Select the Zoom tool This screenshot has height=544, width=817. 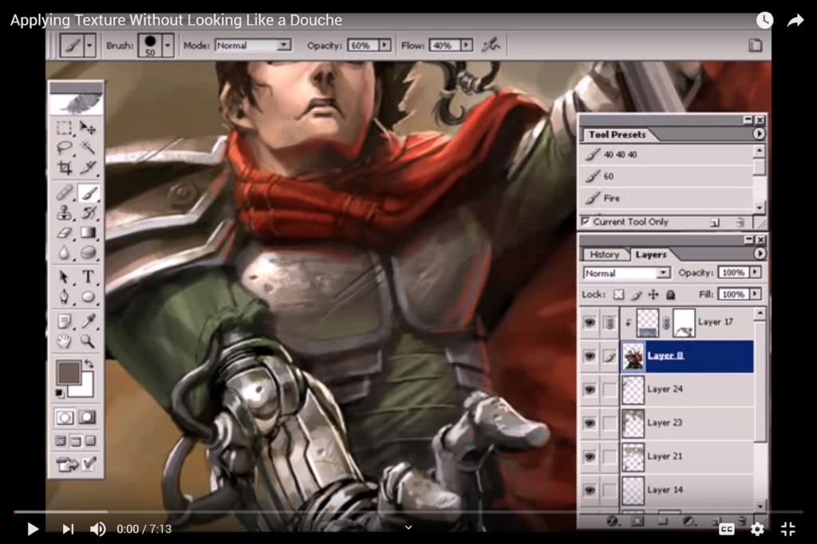pos(88,341)
